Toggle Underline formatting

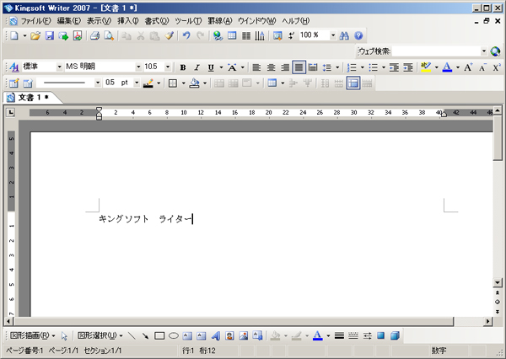click(211, 67)
